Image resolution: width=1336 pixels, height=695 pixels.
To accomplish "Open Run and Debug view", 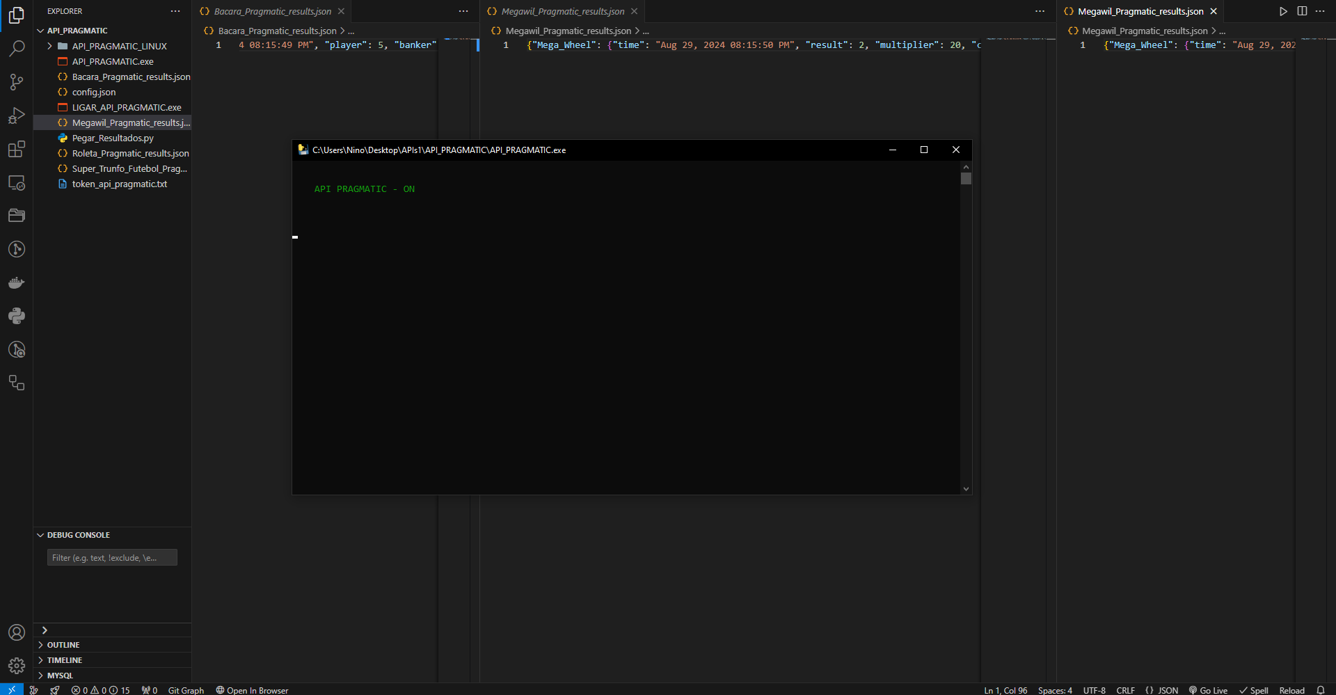I will point(17,115).
